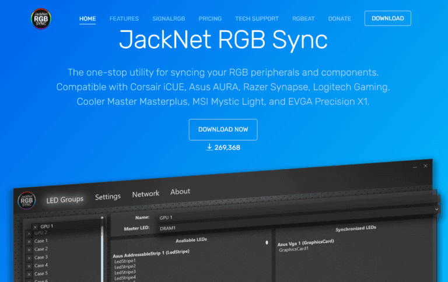This screenshot has height=282, width=448.
Task: Remove Case 4 group via its X icon
Action: tap(29, 266)
